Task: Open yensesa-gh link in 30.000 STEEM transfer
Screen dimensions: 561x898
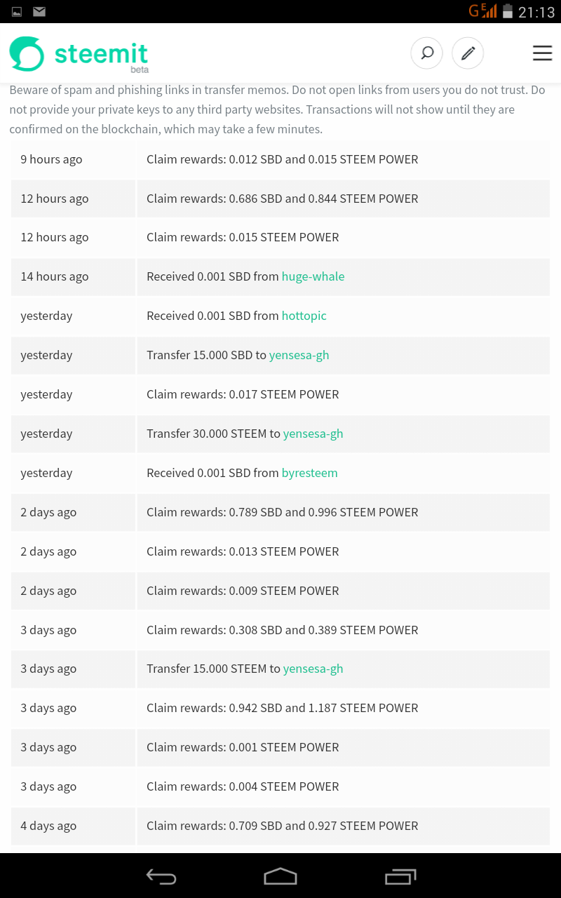Action: point(313,434)
